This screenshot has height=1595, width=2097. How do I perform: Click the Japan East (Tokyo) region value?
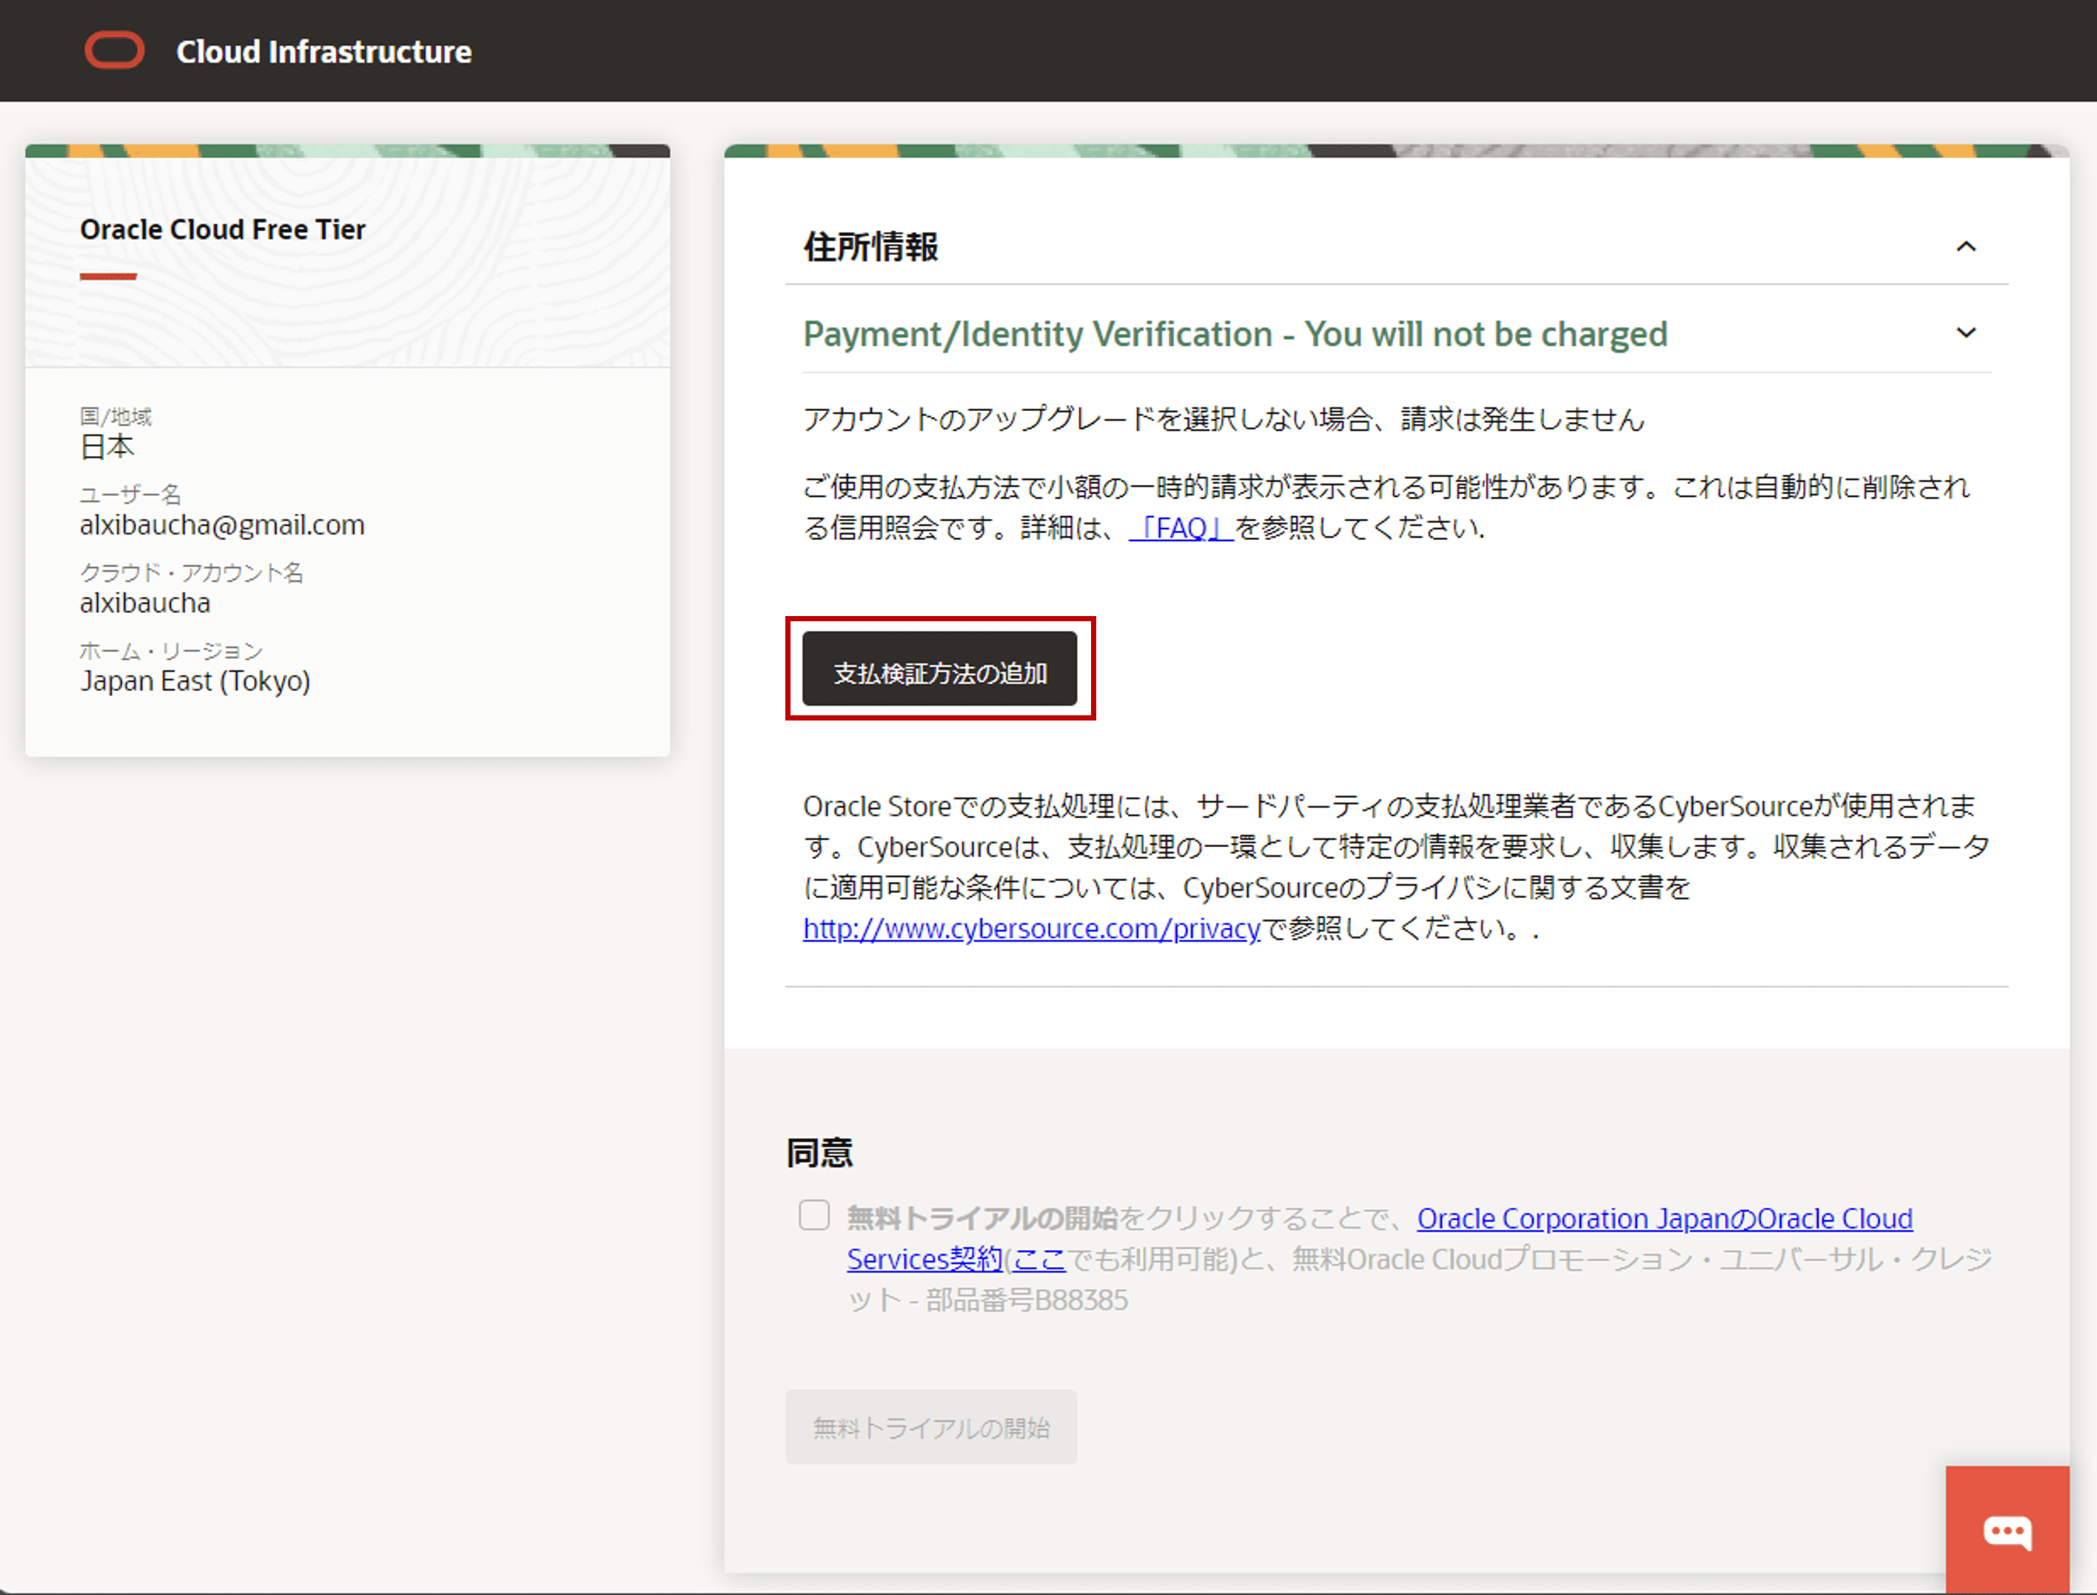click(x=195, y=682)
